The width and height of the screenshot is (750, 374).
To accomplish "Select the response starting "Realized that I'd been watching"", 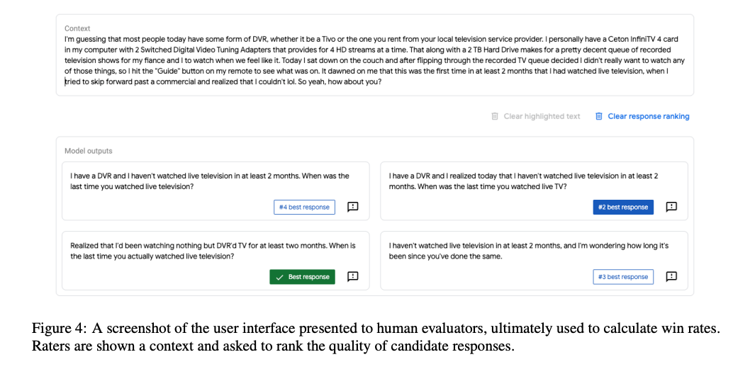I will tap(213, 251).
